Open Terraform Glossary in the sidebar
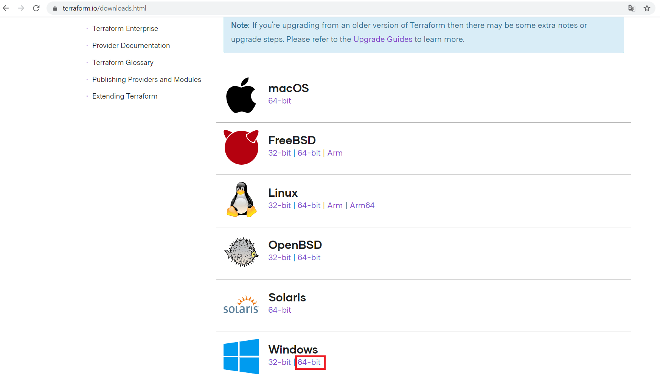This screenshot has width=660, height=386. 123,62
